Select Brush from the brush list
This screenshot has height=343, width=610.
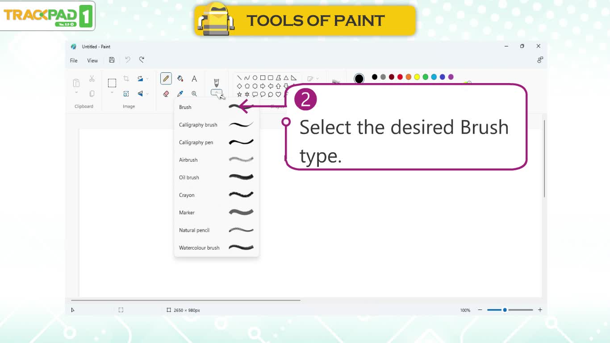(217, 107)
